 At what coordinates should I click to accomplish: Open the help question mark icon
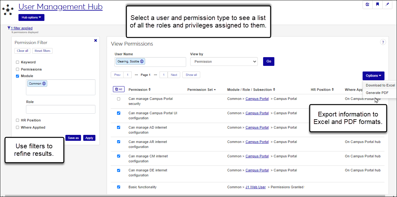383,42
